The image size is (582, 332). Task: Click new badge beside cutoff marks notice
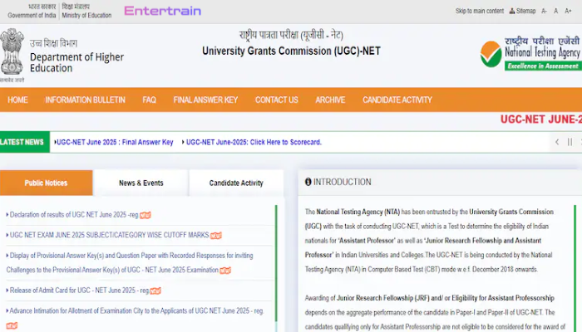(215, 235)
